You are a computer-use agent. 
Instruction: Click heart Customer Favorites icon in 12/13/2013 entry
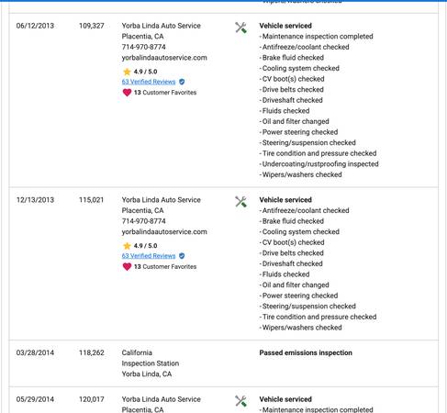[127, 266]
